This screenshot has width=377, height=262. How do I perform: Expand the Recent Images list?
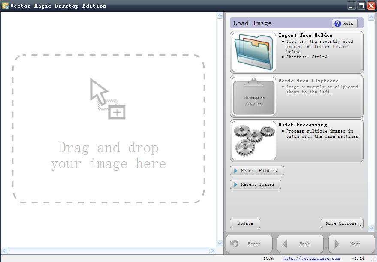tap(255, 184)
